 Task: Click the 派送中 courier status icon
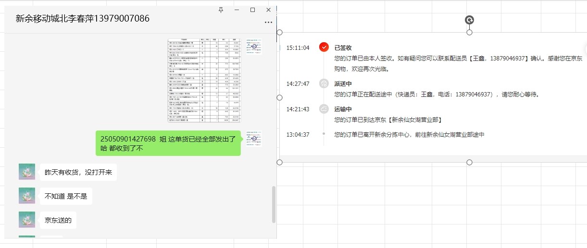tap(324, 83)
